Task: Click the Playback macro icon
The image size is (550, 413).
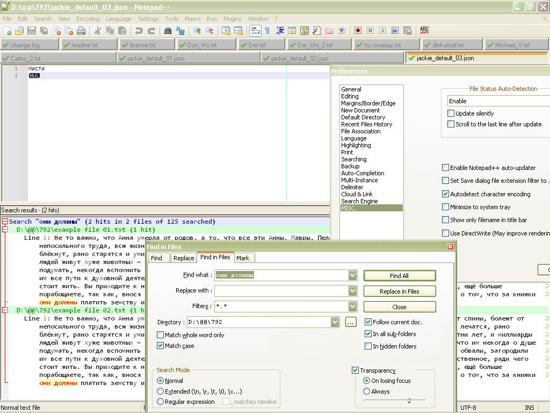Action: [382, 31]
